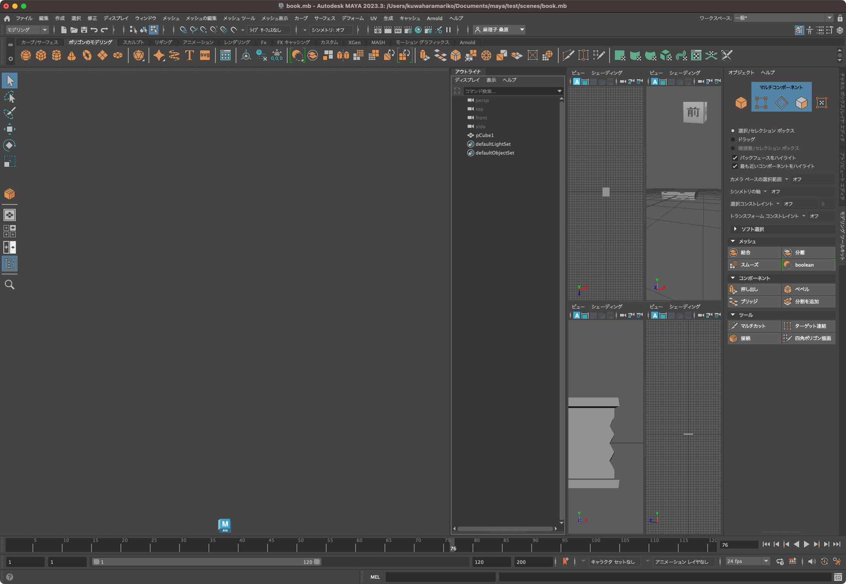Toggle the Outliner panel button in left sidebar
The image size is (846, 584).
[10, 264]
